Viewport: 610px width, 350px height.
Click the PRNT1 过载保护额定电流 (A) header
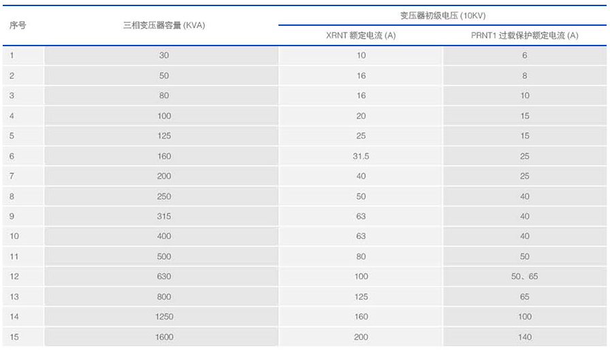(524, 35)
